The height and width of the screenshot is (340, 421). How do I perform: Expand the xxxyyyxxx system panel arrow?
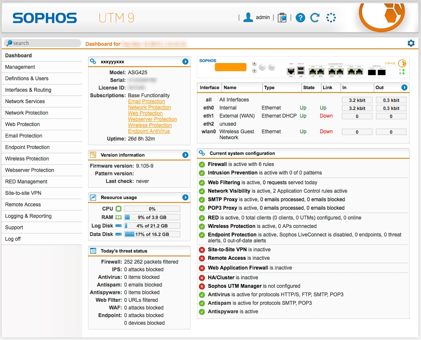pos(185,62)
